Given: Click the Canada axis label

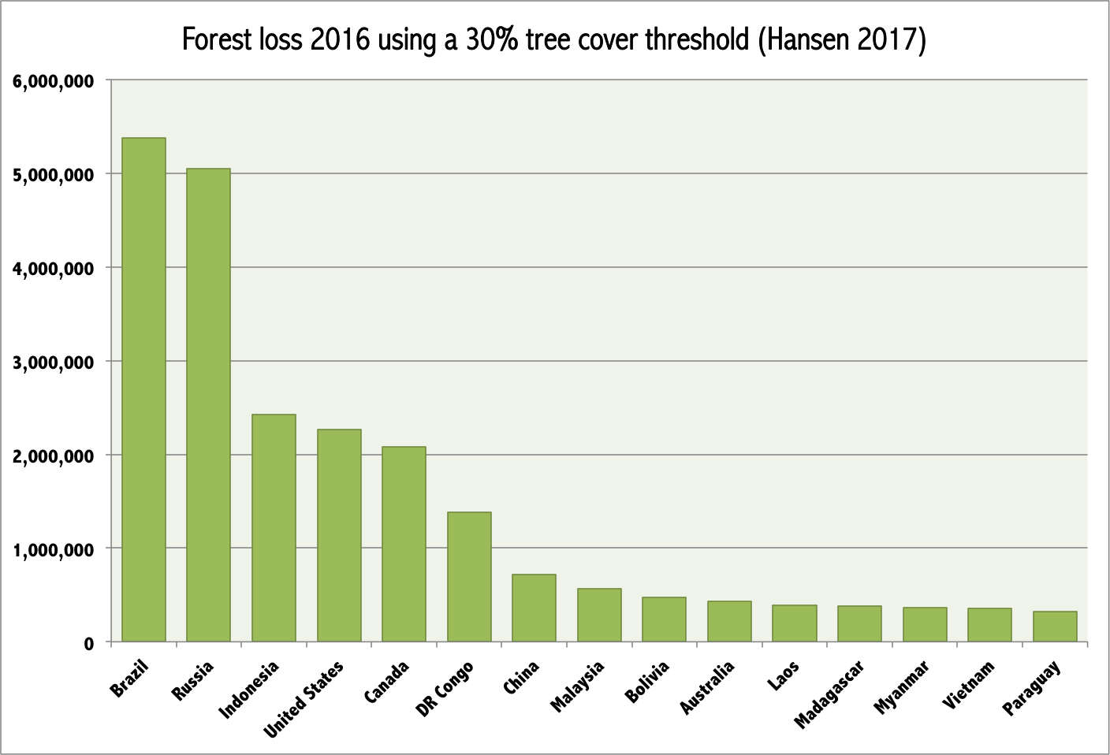Looking at the screenshot, I should tap(387, 682).
